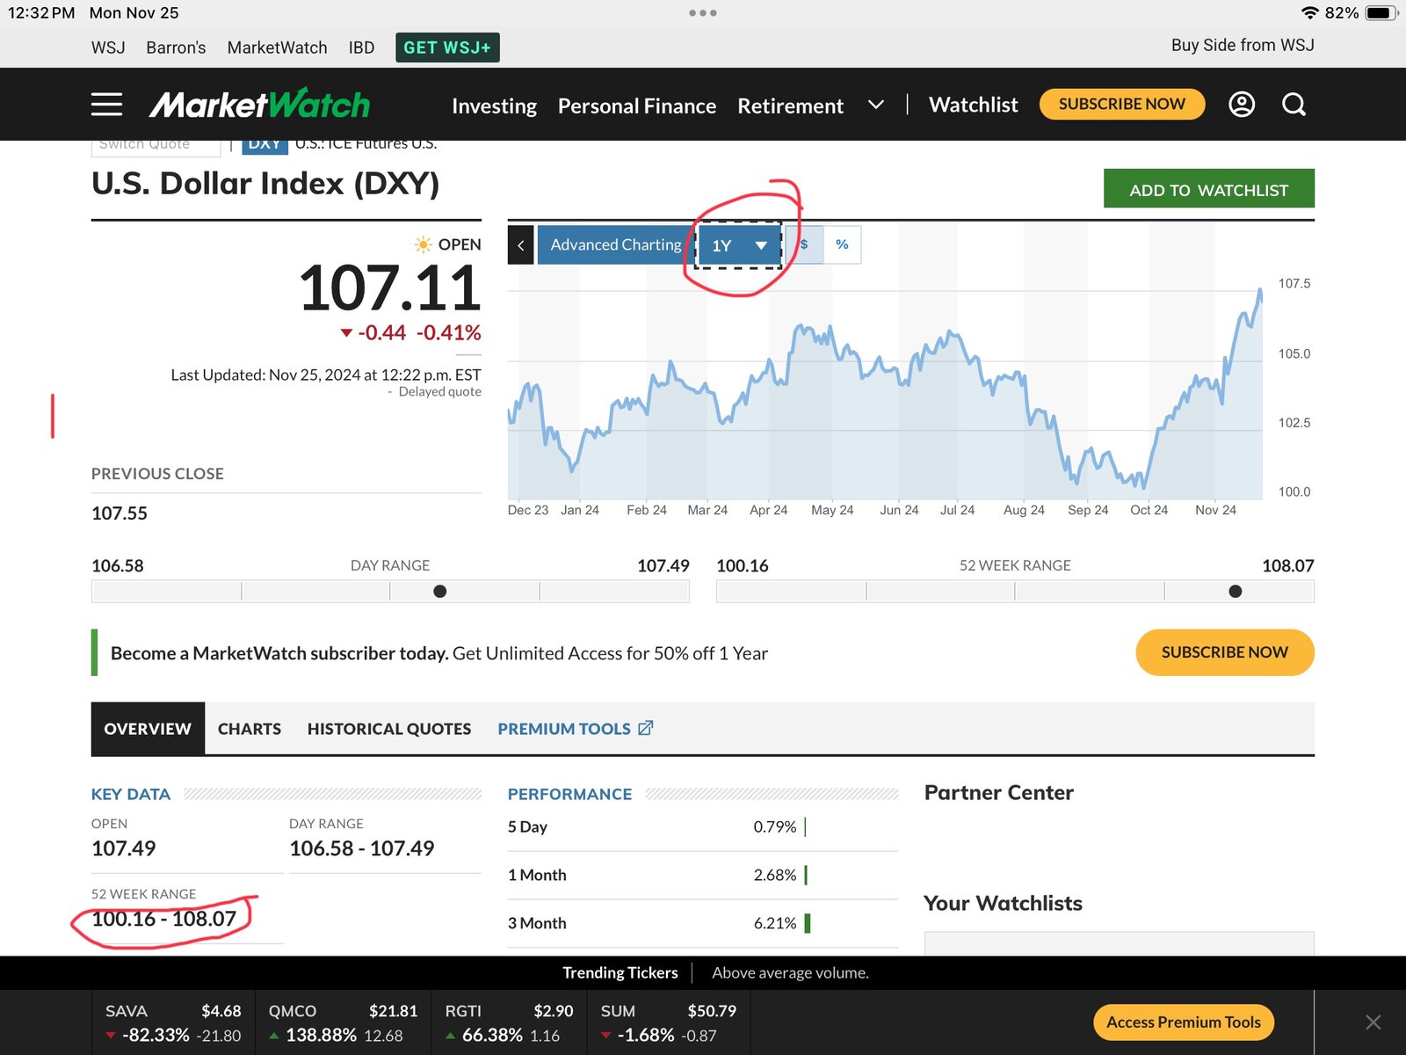Open the 1Y time range dropdown
This screenshot has height=1055, width=1406.
point(739,245)
